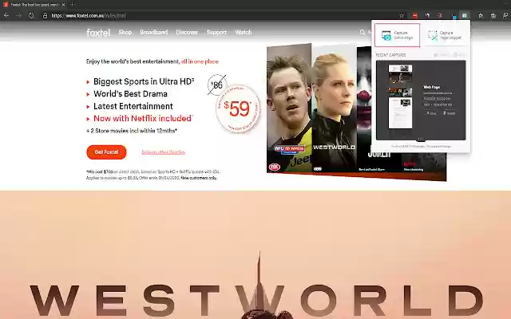
Task: Open the Support menu
Action: tap(216, 32)
